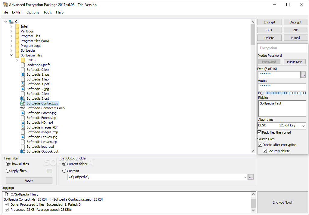Image resolution: width=309 pixels, height=215 pixels.
Task: Click the C: drive icon
Action: pyautogui.click(x=11, y=22)
